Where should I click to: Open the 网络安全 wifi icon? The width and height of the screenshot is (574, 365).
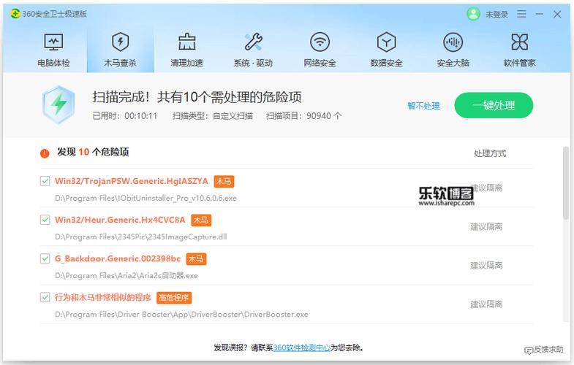(320, 42)
